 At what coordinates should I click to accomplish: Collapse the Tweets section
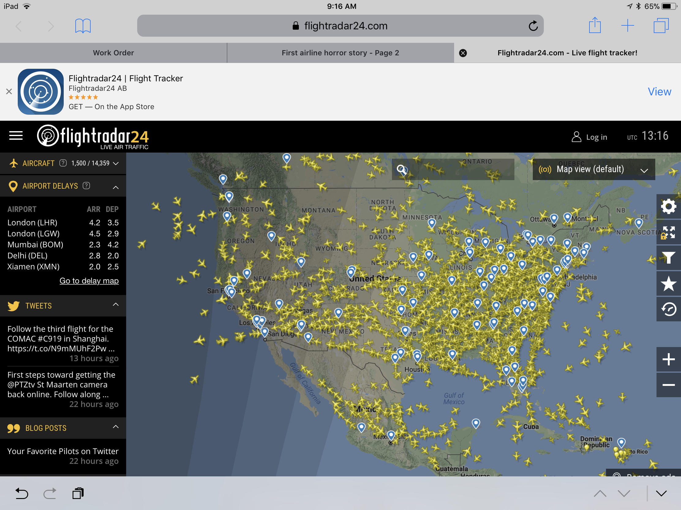116,304
